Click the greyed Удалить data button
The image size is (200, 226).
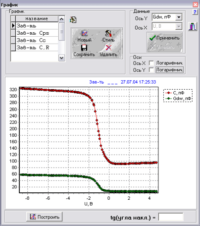pos(165,47)
